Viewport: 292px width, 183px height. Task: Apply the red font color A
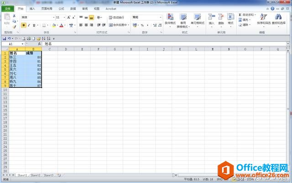[x=62, y=25]
